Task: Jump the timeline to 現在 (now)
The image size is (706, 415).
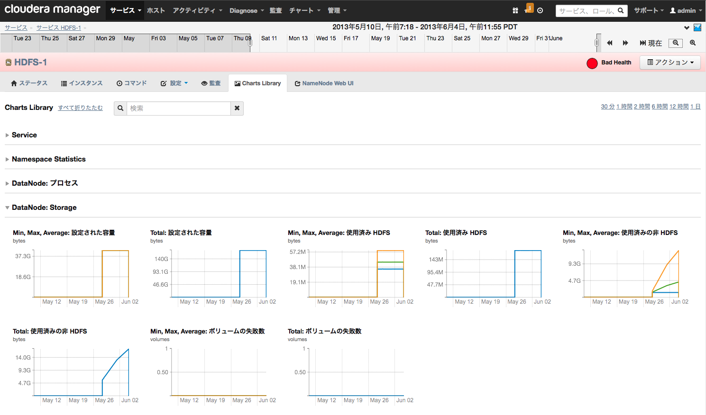Action: click(x=651, y=43)
